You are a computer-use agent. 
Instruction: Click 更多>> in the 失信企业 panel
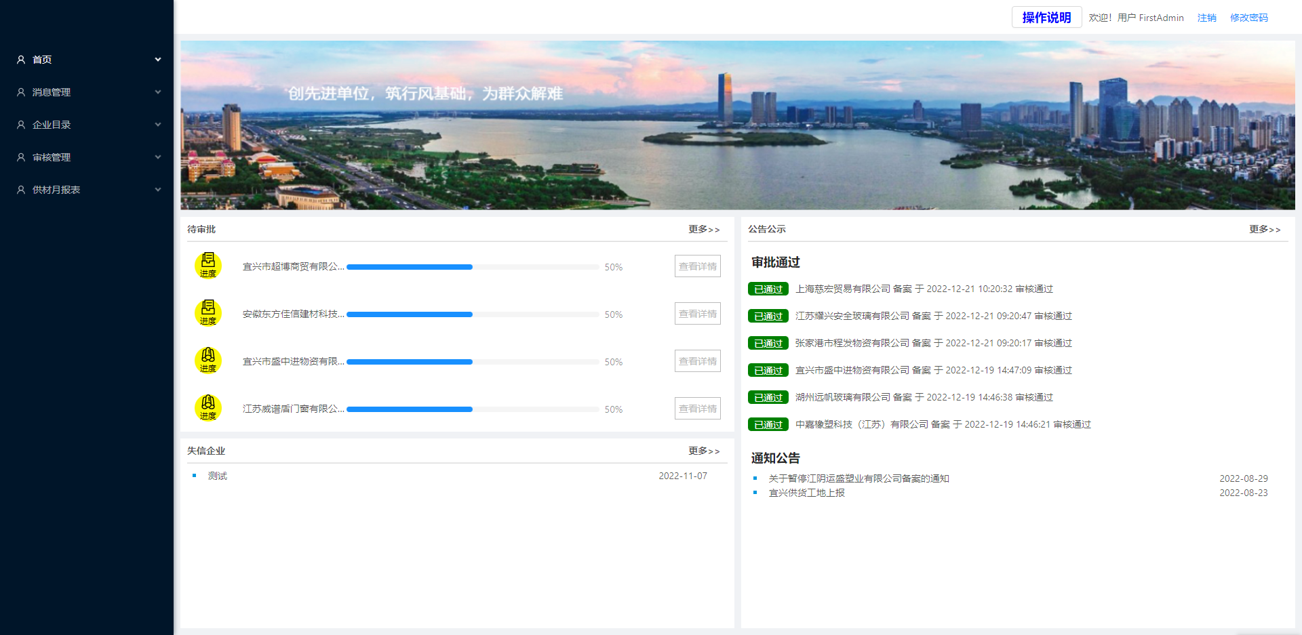(x=704, y=451)
